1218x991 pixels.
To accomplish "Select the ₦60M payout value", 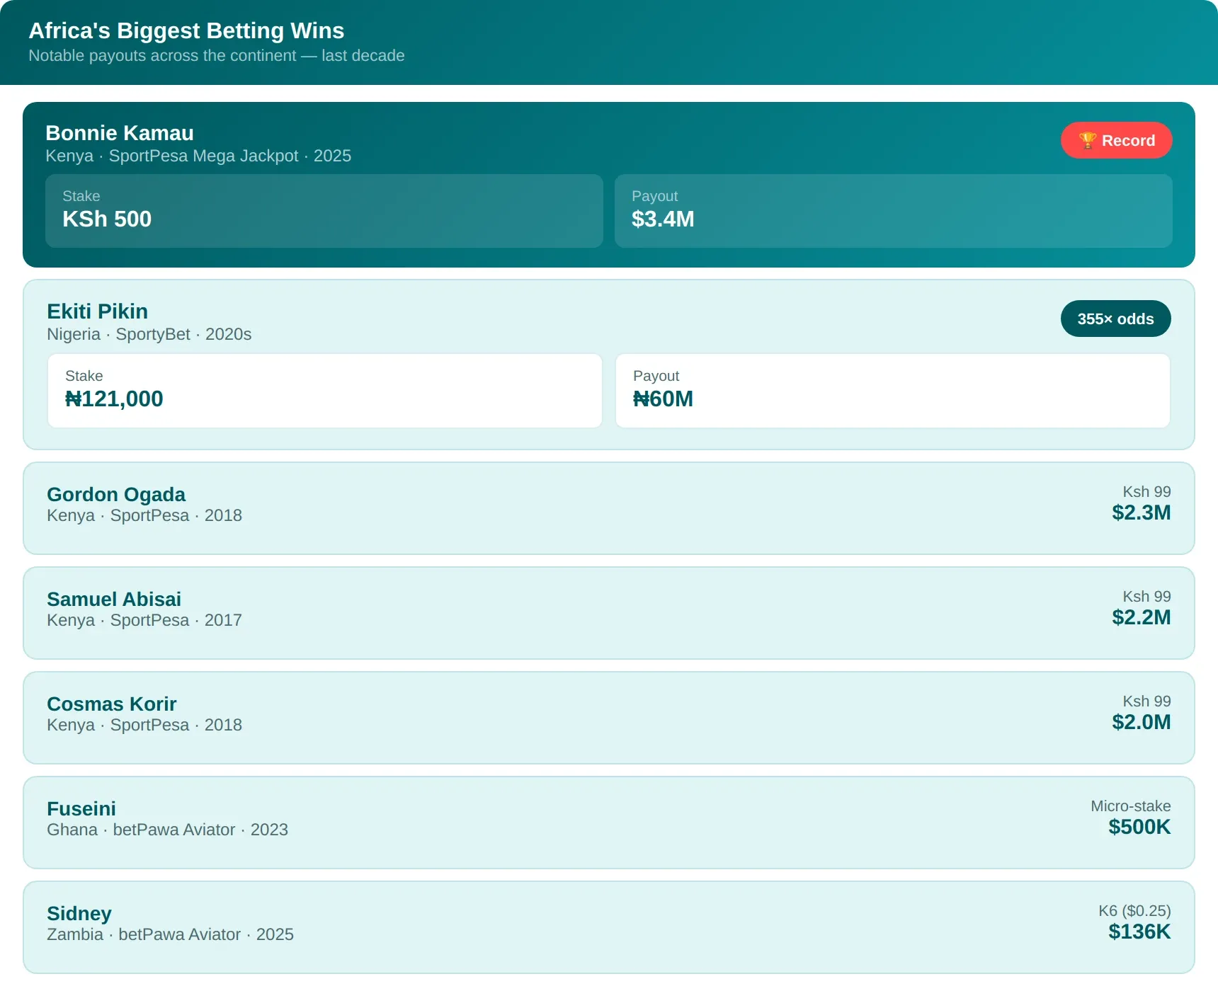I will pyautogui.click(x=663, y=399).
